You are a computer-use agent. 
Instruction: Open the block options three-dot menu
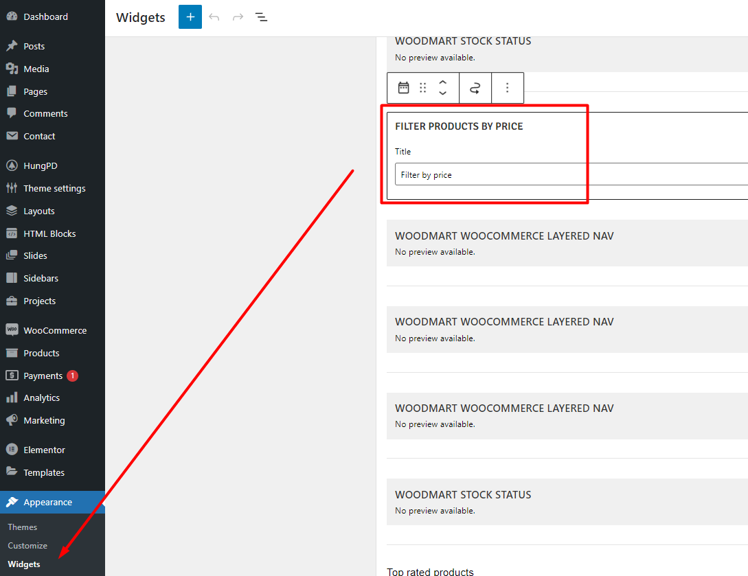tap(507, 88)
